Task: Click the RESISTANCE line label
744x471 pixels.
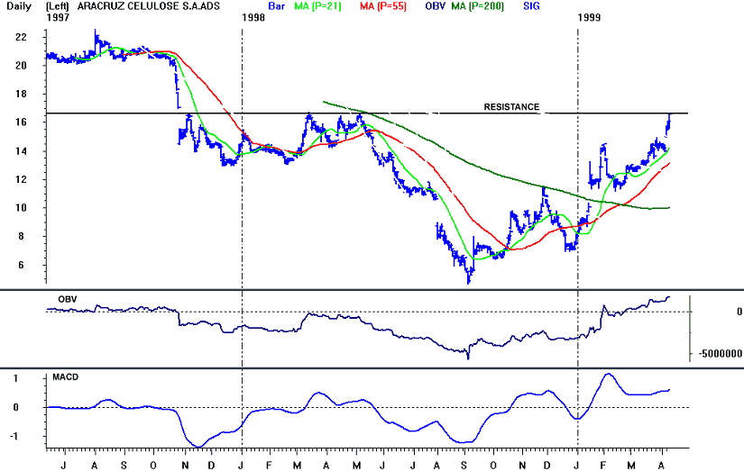Action: [511, 107]
